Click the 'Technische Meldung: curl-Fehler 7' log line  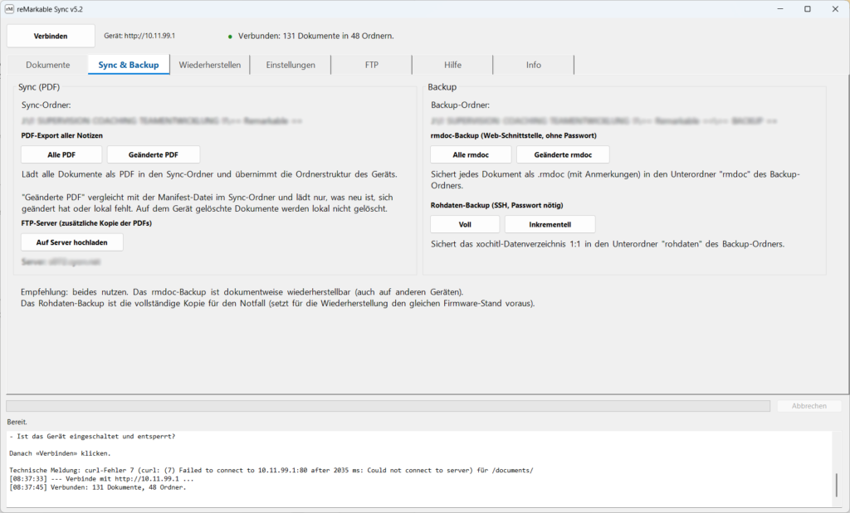point(271,470)
